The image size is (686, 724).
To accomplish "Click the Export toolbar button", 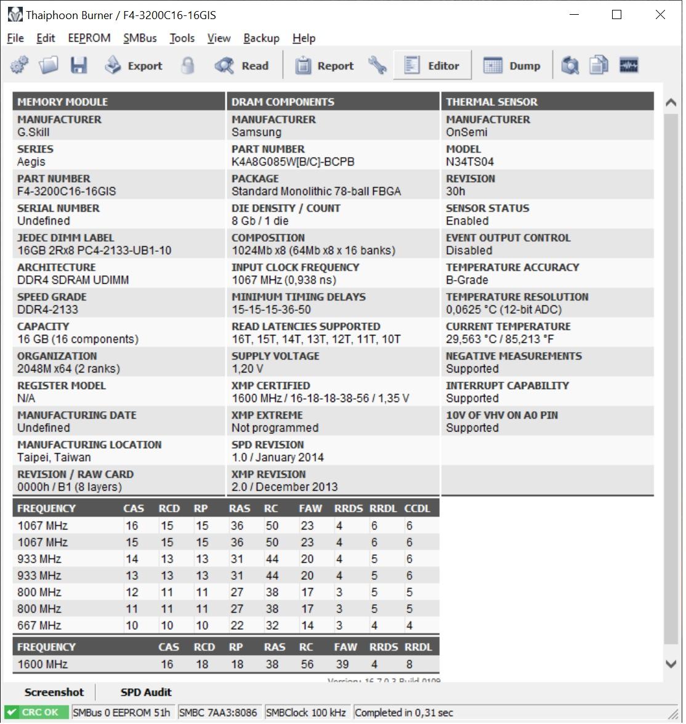I will 134,65.
